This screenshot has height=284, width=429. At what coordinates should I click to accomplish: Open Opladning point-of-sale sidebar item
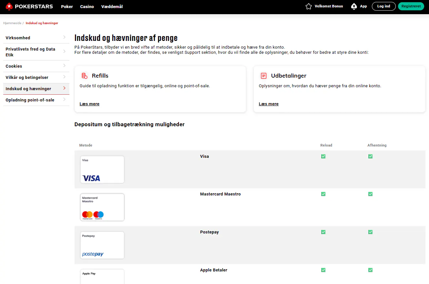pos(36,100)
